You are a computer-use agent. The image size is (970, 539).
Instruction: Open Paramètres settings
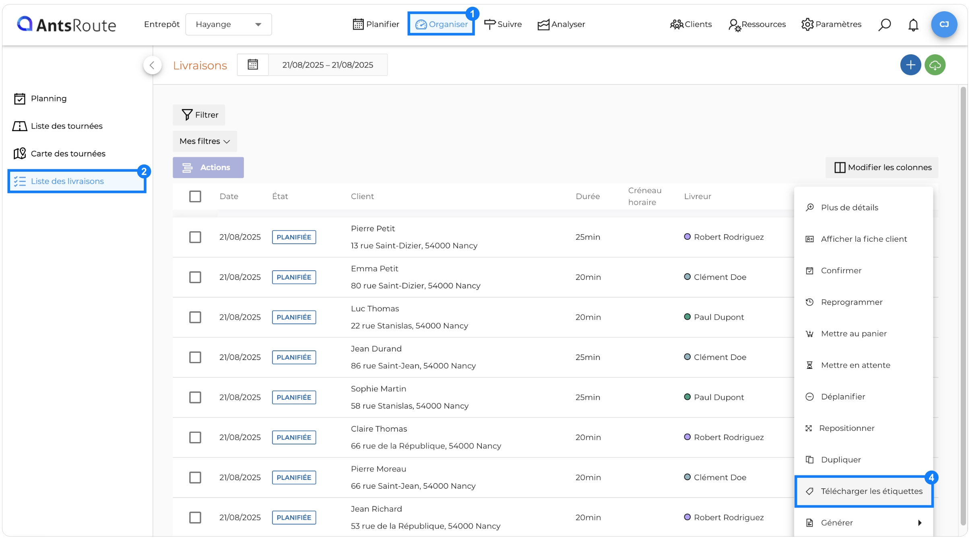pyautogui.click(x=831, y=24)
